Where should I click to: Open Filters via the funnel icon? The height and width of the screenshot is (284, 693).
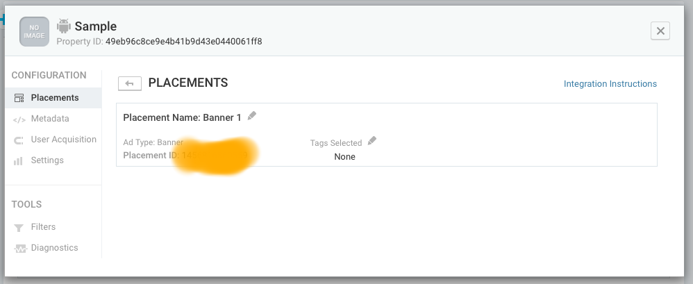19,227
